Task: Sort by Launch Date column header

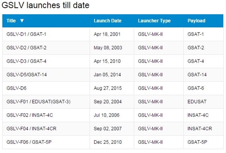Action: click(107, 21)
